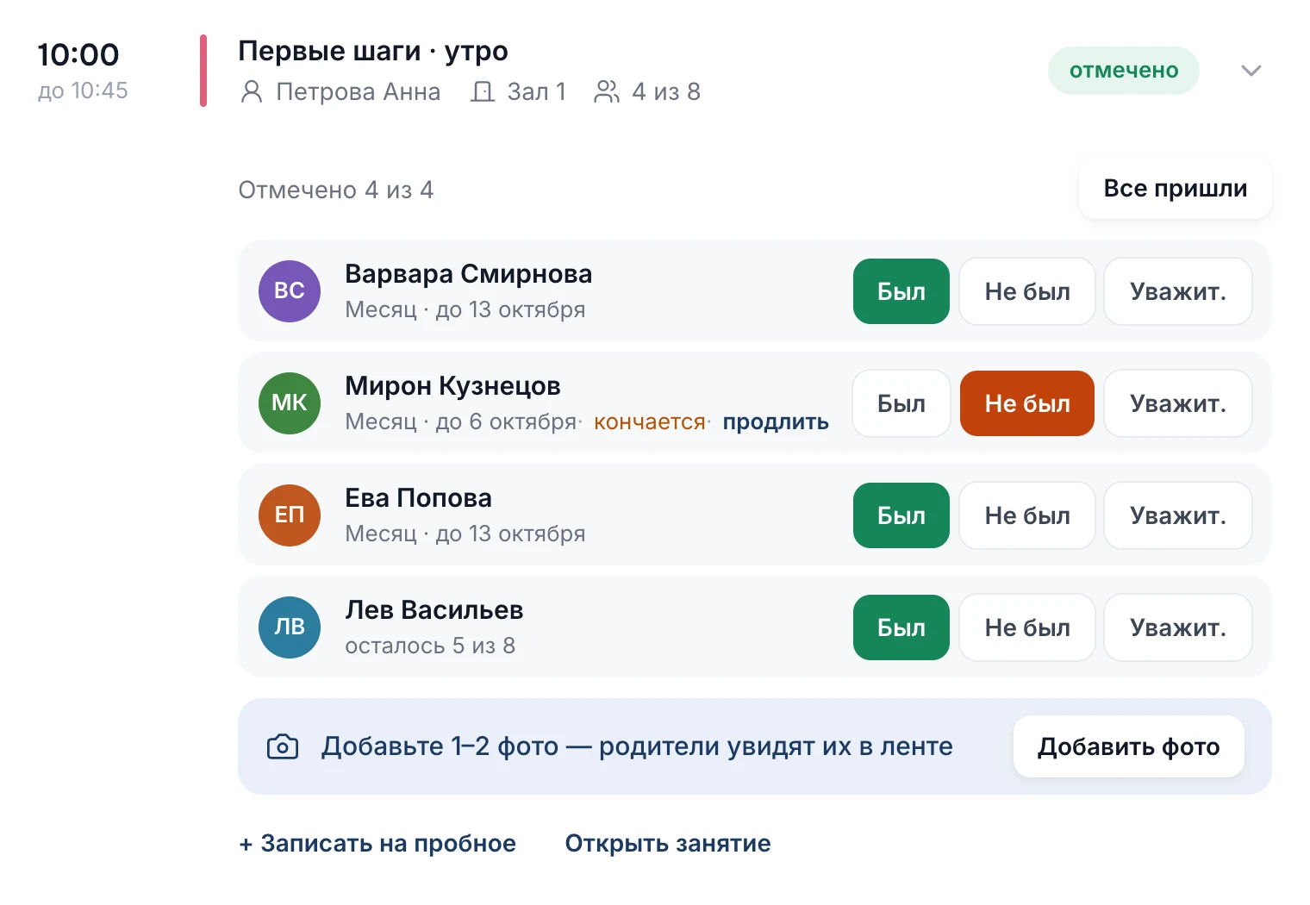Click the name Ева Попова

pos(418,497)
